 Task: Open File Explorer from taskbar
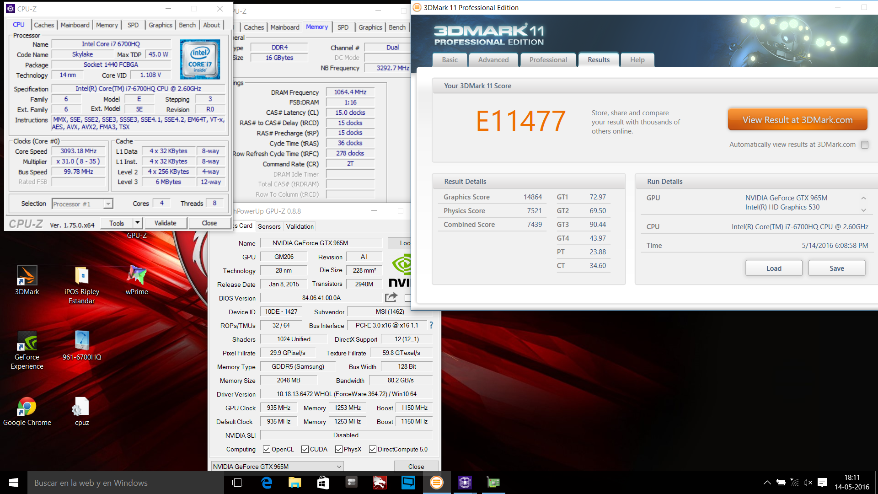pos(295,483)
